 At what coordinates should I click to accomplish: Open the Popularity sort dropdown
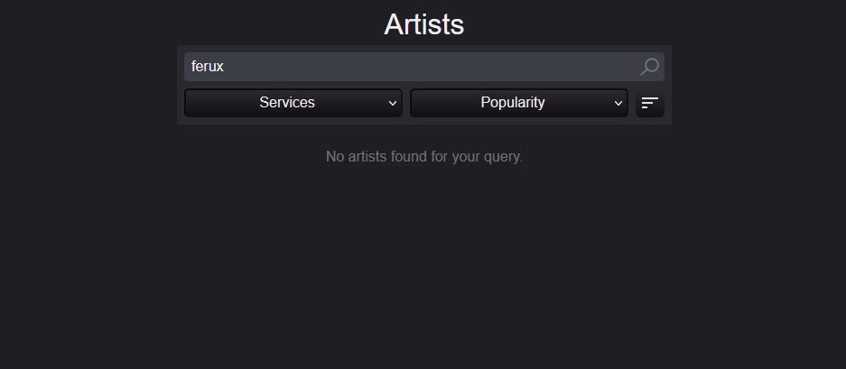coord(518,103)
